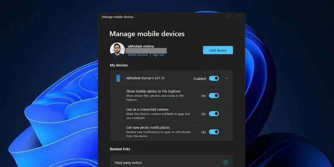Click the Get new photo notifications label
334x167 pixels.
pos(148,127)
